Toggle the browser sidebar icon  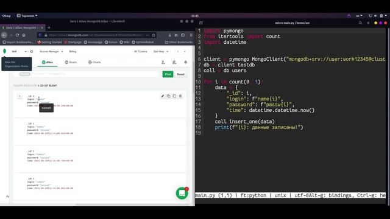(x=183, y=35)
